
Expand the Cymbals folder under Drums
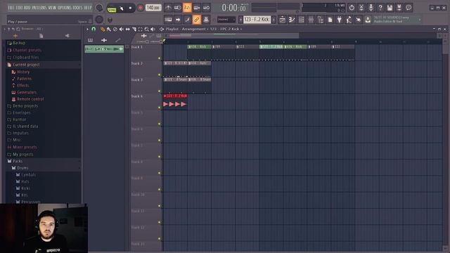click(28, 175)
